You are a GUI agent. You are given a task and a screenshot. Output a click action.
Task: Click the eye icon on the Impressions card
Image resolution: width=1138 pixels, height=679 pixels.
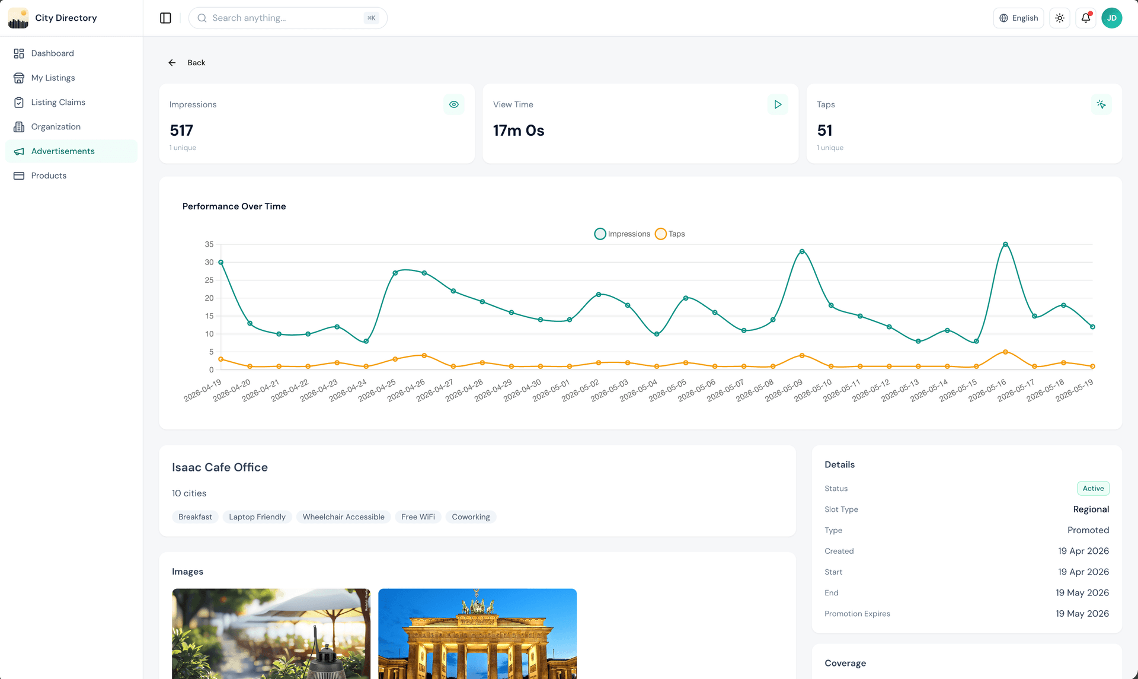[454, 104]
